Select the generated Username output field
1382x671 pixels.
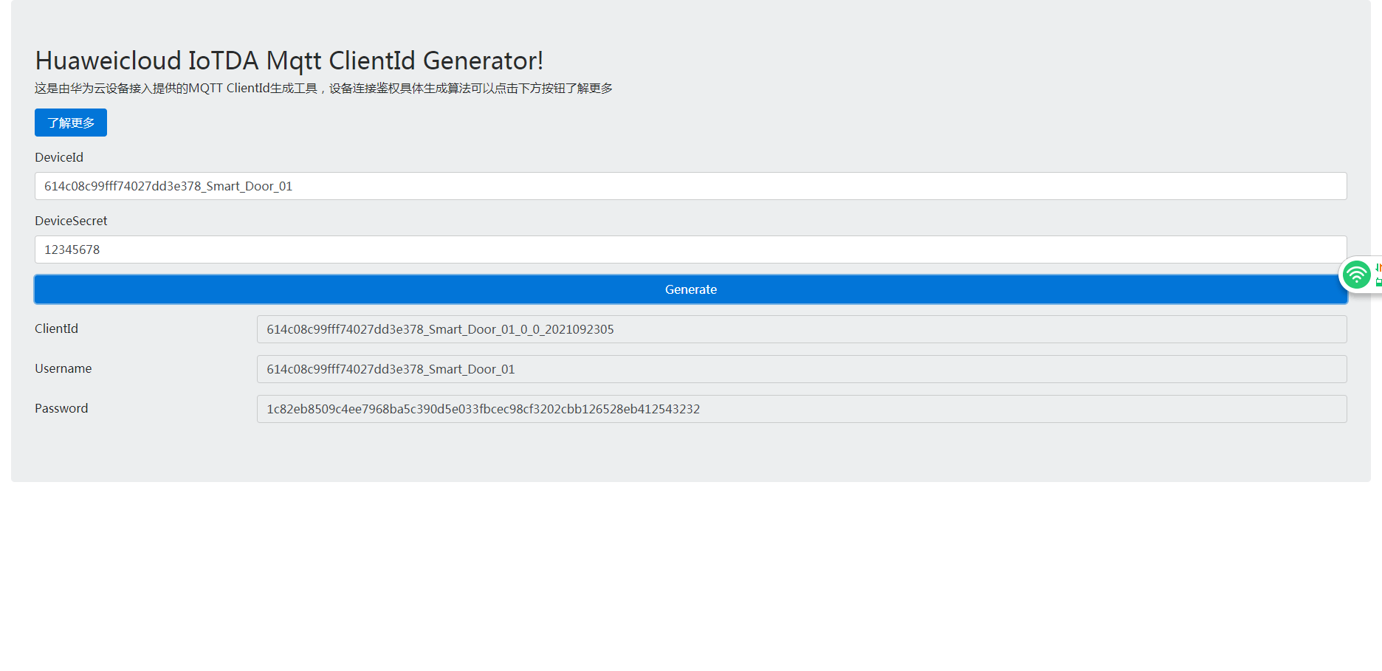(802, 369)
